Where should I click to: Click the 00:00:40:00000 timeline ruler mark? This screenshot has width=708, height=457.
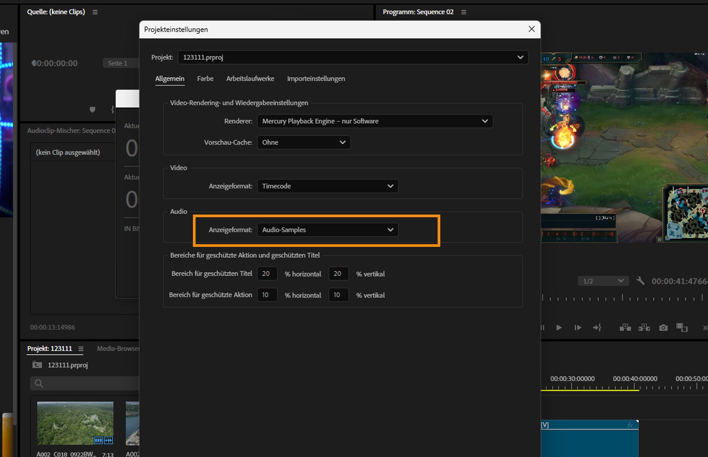(635, 379)
